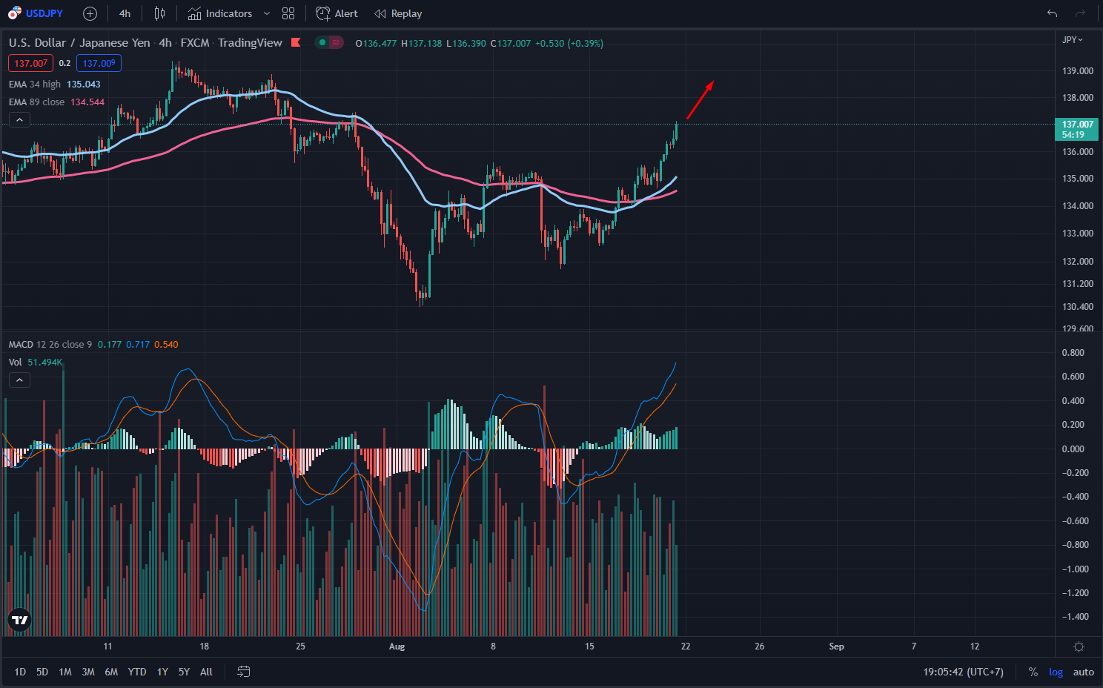Viewport: 1103px width, 688px height.
Task: Create a new Alert
Action: click(x=337, y=13)
